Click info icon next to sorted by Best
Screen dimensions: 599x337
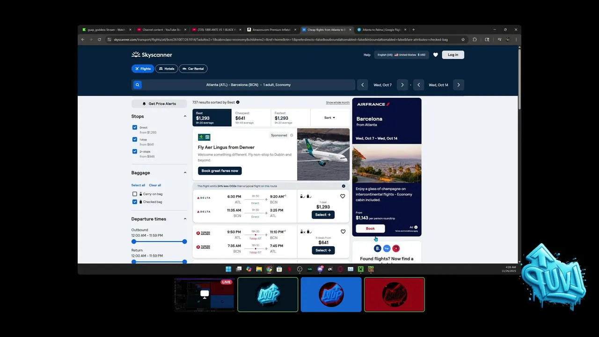[x=238, y=102]
